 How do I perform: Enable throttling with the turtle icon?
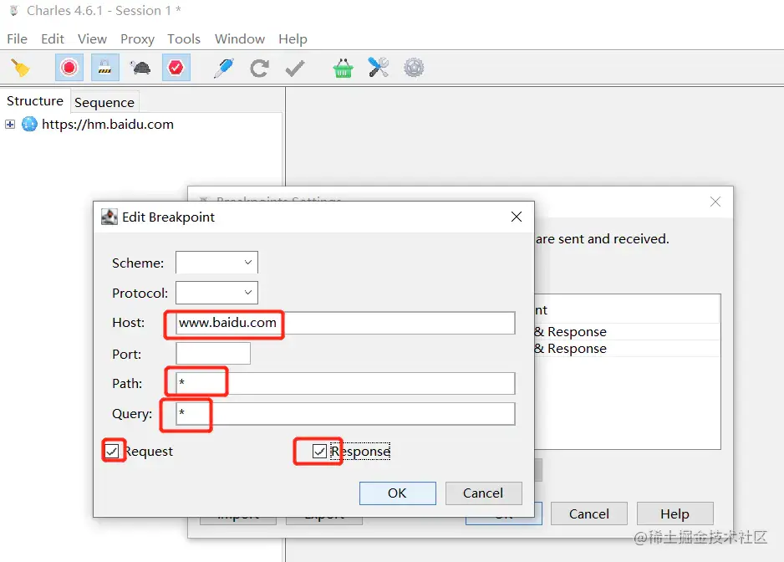(140, 68)
